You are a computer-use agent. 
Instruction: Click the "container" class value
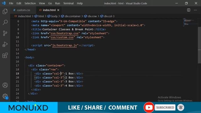55,66
